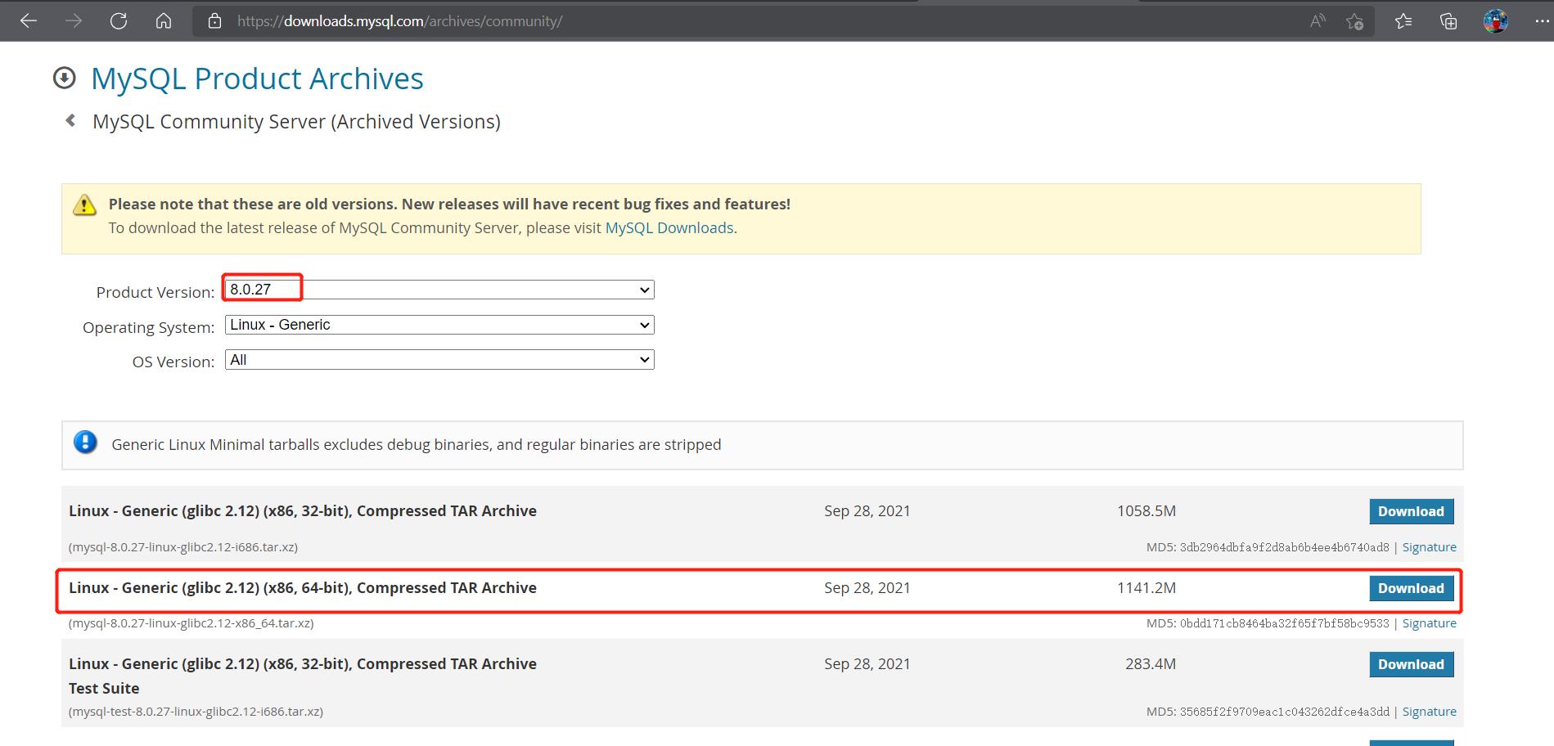The height and width of the screenshot is (746, 1554).
Task: Select the text mysql-test-8.0.27-linux-glibc2.12-i686.tar.xz
Action: 196,712
